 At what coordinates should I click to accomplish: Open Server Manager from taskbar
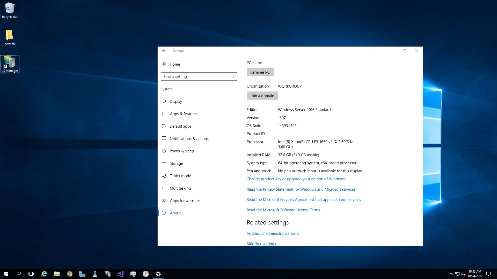click(82, 274)
